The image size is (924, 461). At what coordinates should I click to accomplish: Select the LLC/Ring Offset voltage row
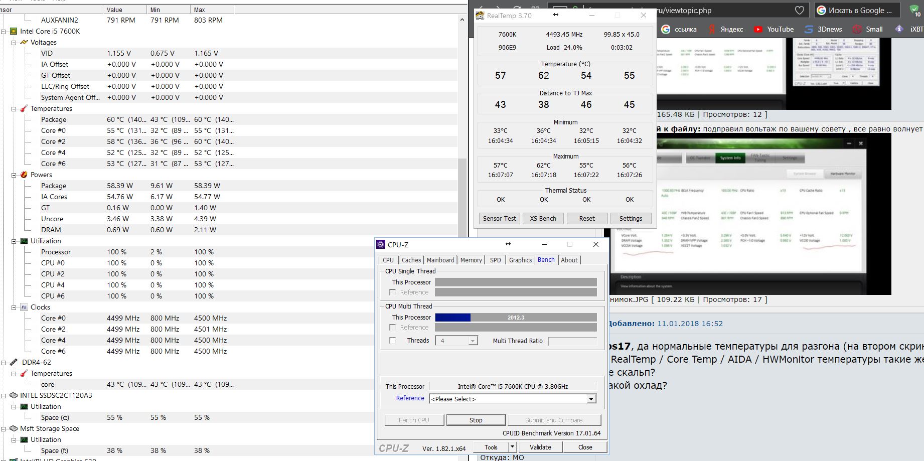click(229, 86)
